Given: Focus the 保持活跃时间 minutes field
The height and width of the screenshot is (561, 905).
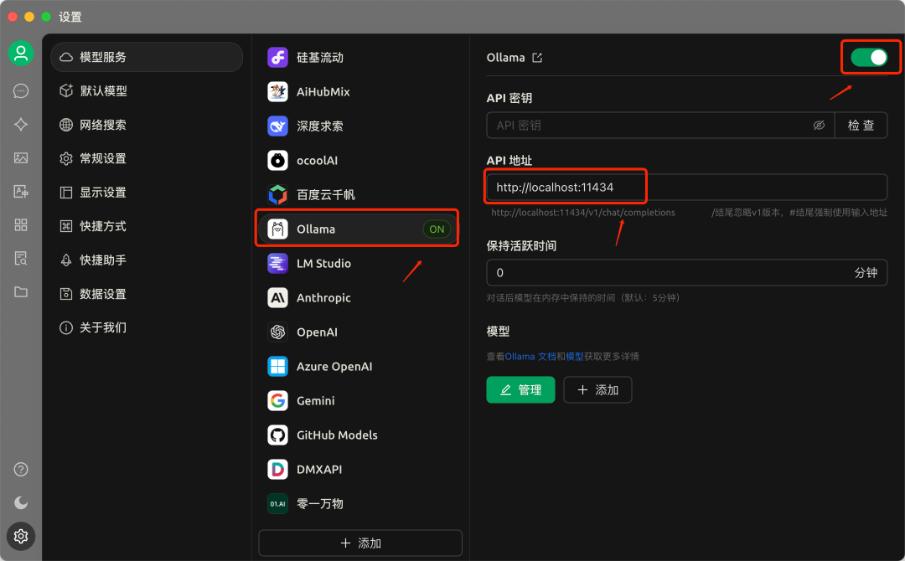Looking at the screenshot, I should (687, 273).
